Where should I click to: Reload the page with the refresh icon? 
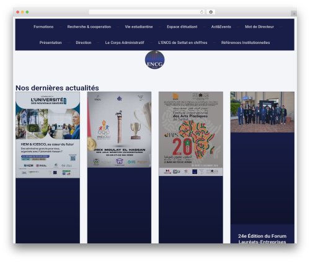(x=201, y=12)
